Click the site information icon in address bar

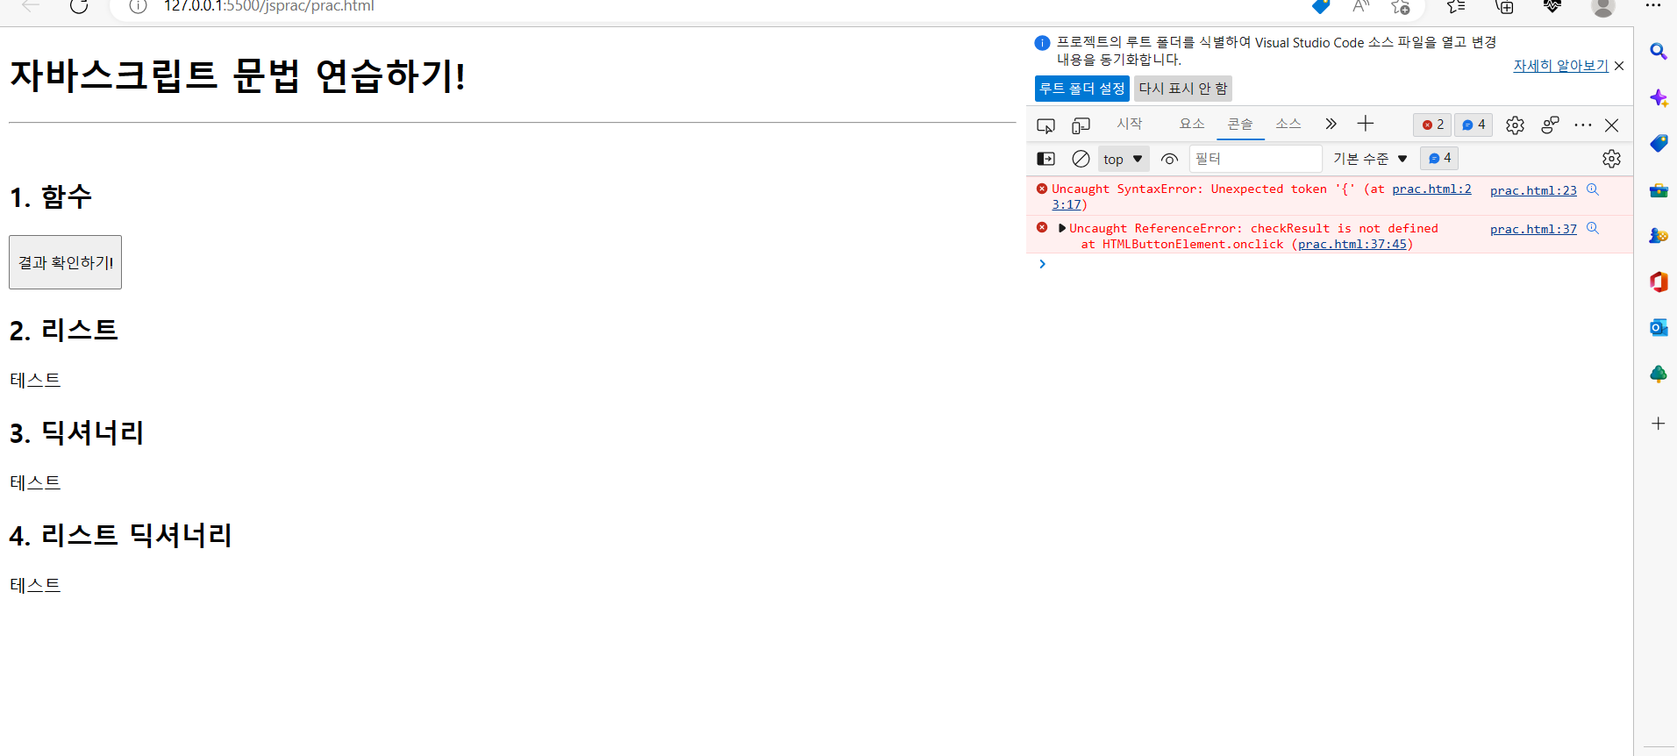pyautogui.click(x=138, y=6)
